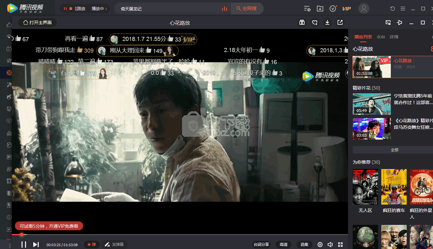Pause playback in the top mini control
This screenshot has height=249, width=433.
pyautogui.click(x=65, y=9)
